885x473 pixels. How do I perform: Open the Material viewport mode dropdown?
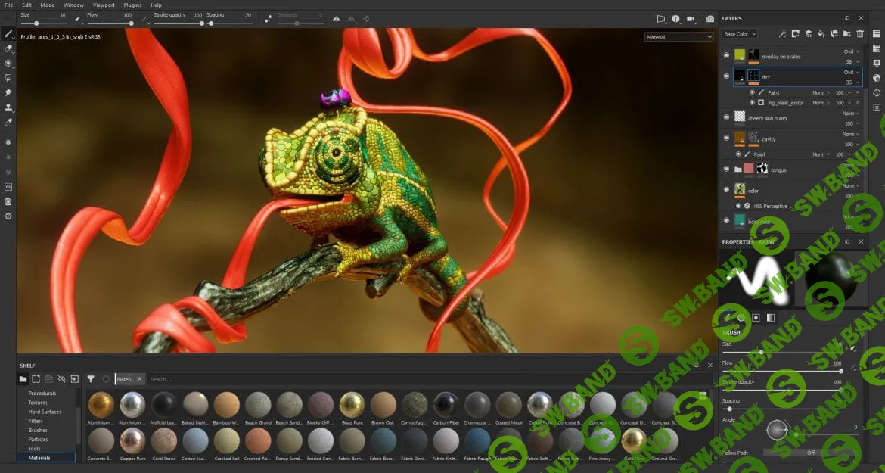[x=678, y=37]
